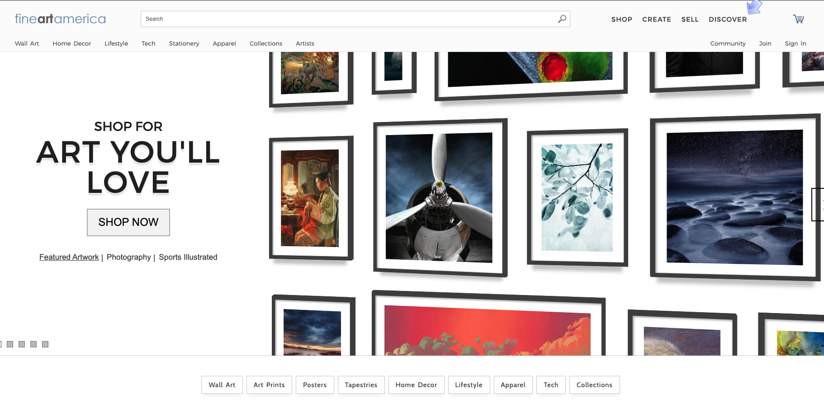
Task: Open Home Decor in top navigation
Action: 72,43
